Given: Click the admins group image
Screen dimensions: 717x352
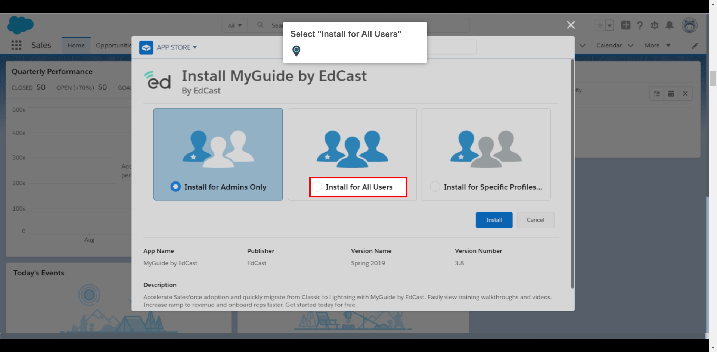Looking at the screenshot, I should click(218, 149).
